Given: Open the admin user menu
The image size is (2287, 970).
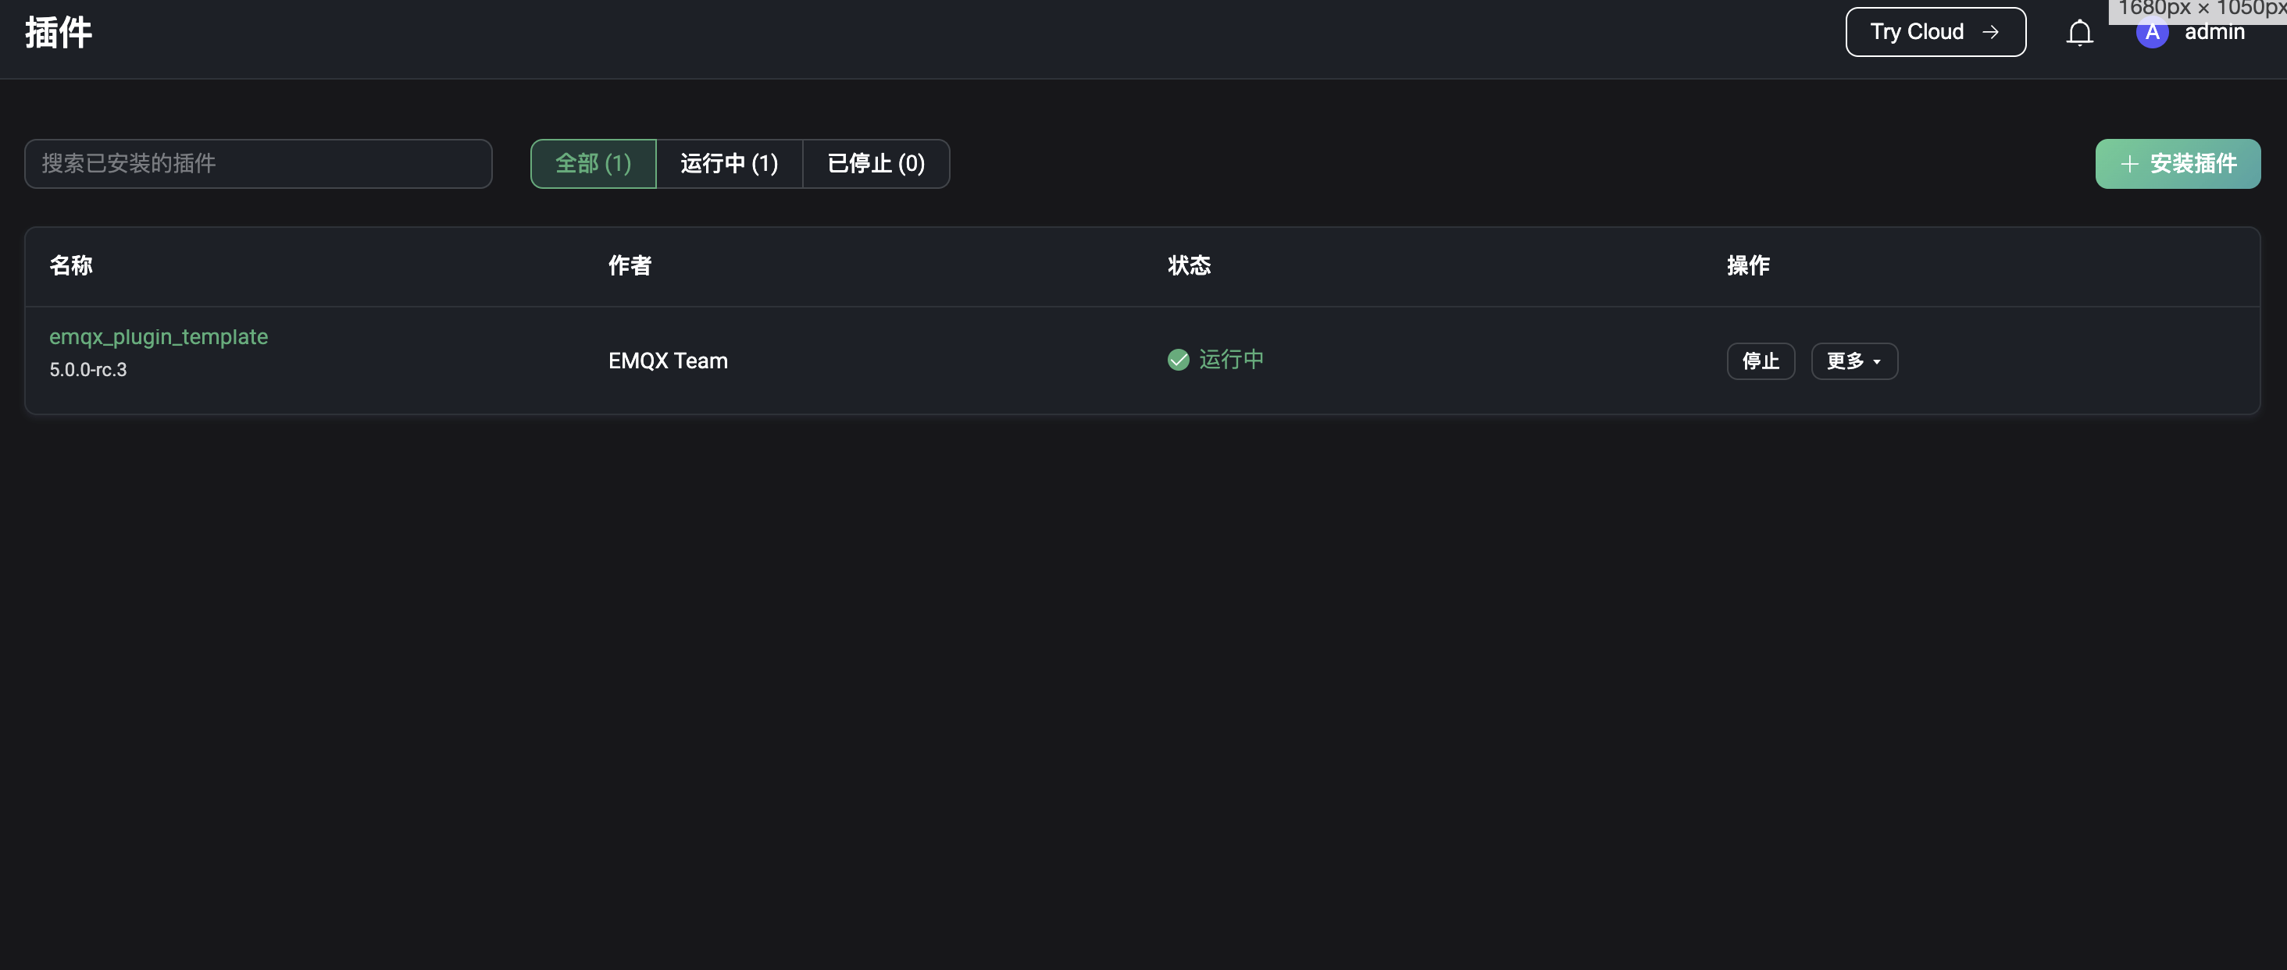Looking at the screenshot, I should pos(2214,33).
